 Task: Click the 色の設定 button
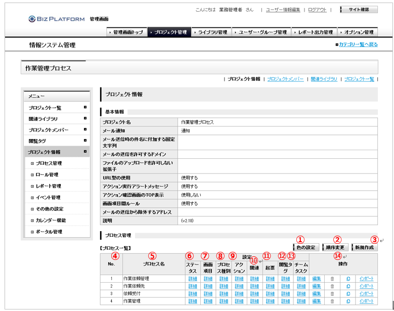coord(306,247)
